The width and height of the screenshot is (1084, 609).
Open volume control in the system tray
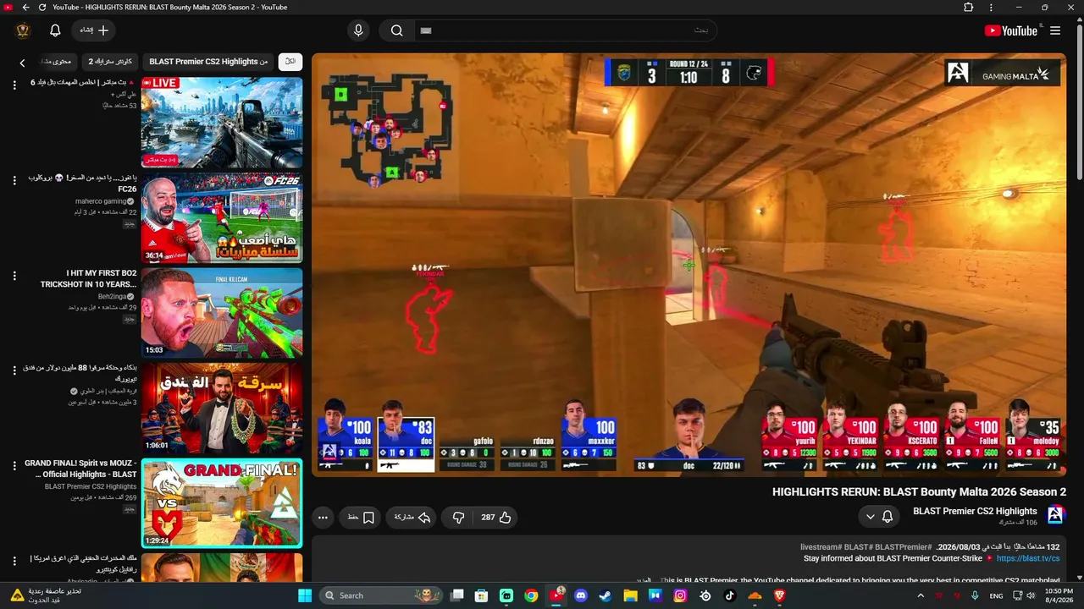coord(1031,595)
